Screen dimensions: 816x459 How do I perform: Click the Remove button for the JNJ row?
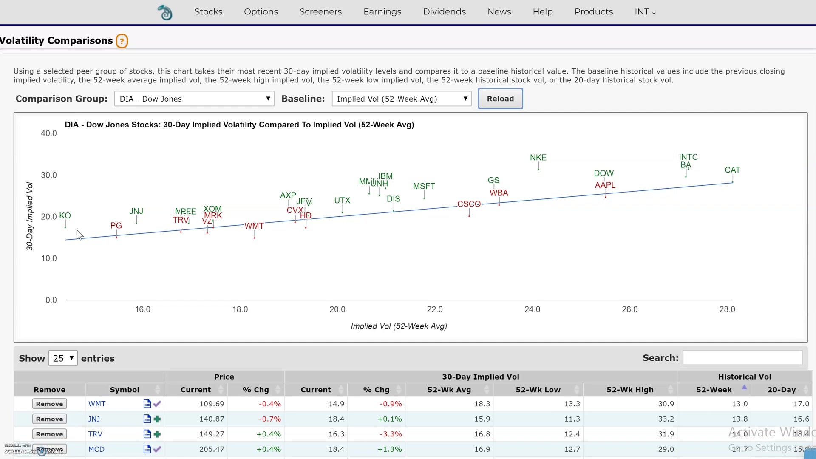coord(49,419)
